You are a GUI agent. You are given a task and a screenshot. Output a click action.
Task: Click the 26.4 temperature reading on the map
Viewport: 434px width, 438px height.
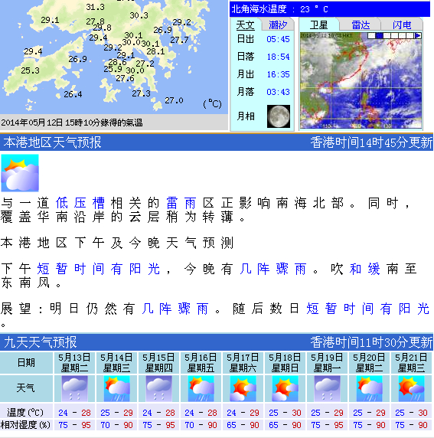coord(73,94)
